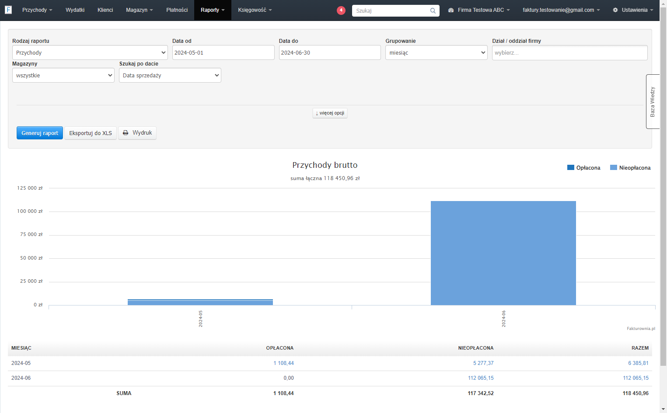The image size is (667, 413).
Task: Open the Wydatki section
Action: click(x=75, y=10)
